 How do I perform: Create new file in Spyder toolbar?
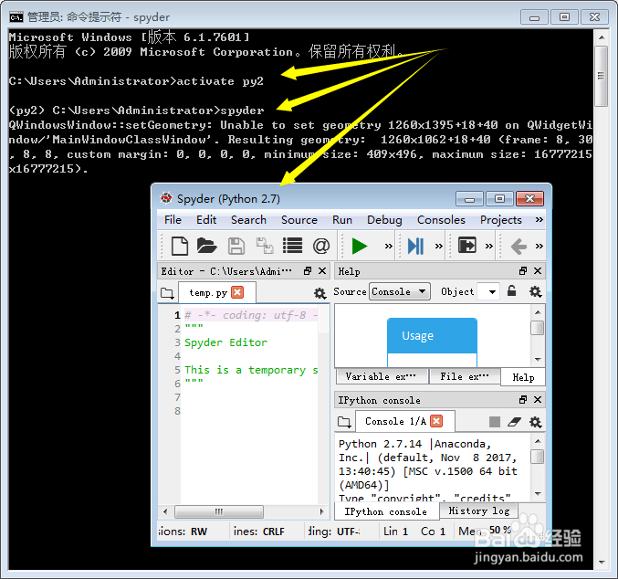tap(180, 246)
